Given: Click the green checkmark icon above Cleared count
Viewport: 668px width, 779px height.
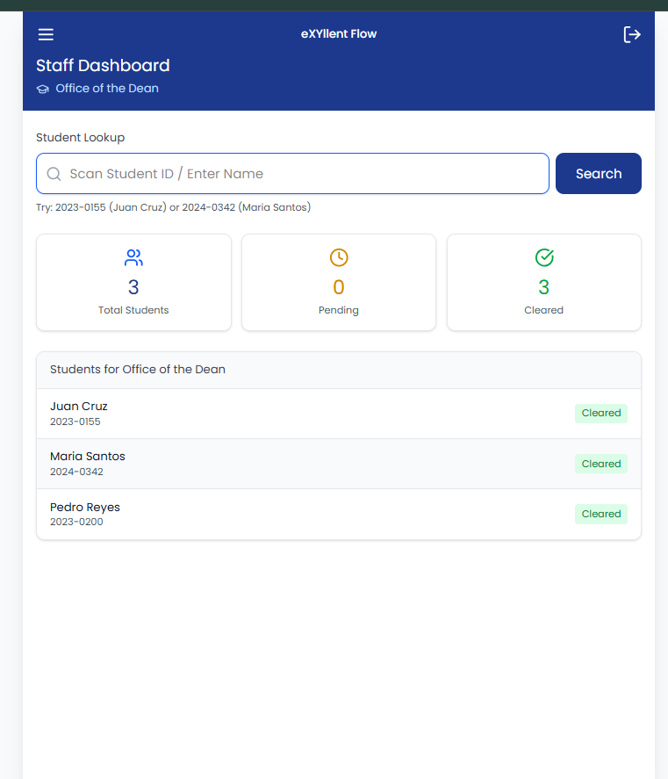Looking at the screenshot, I should 543,257.
